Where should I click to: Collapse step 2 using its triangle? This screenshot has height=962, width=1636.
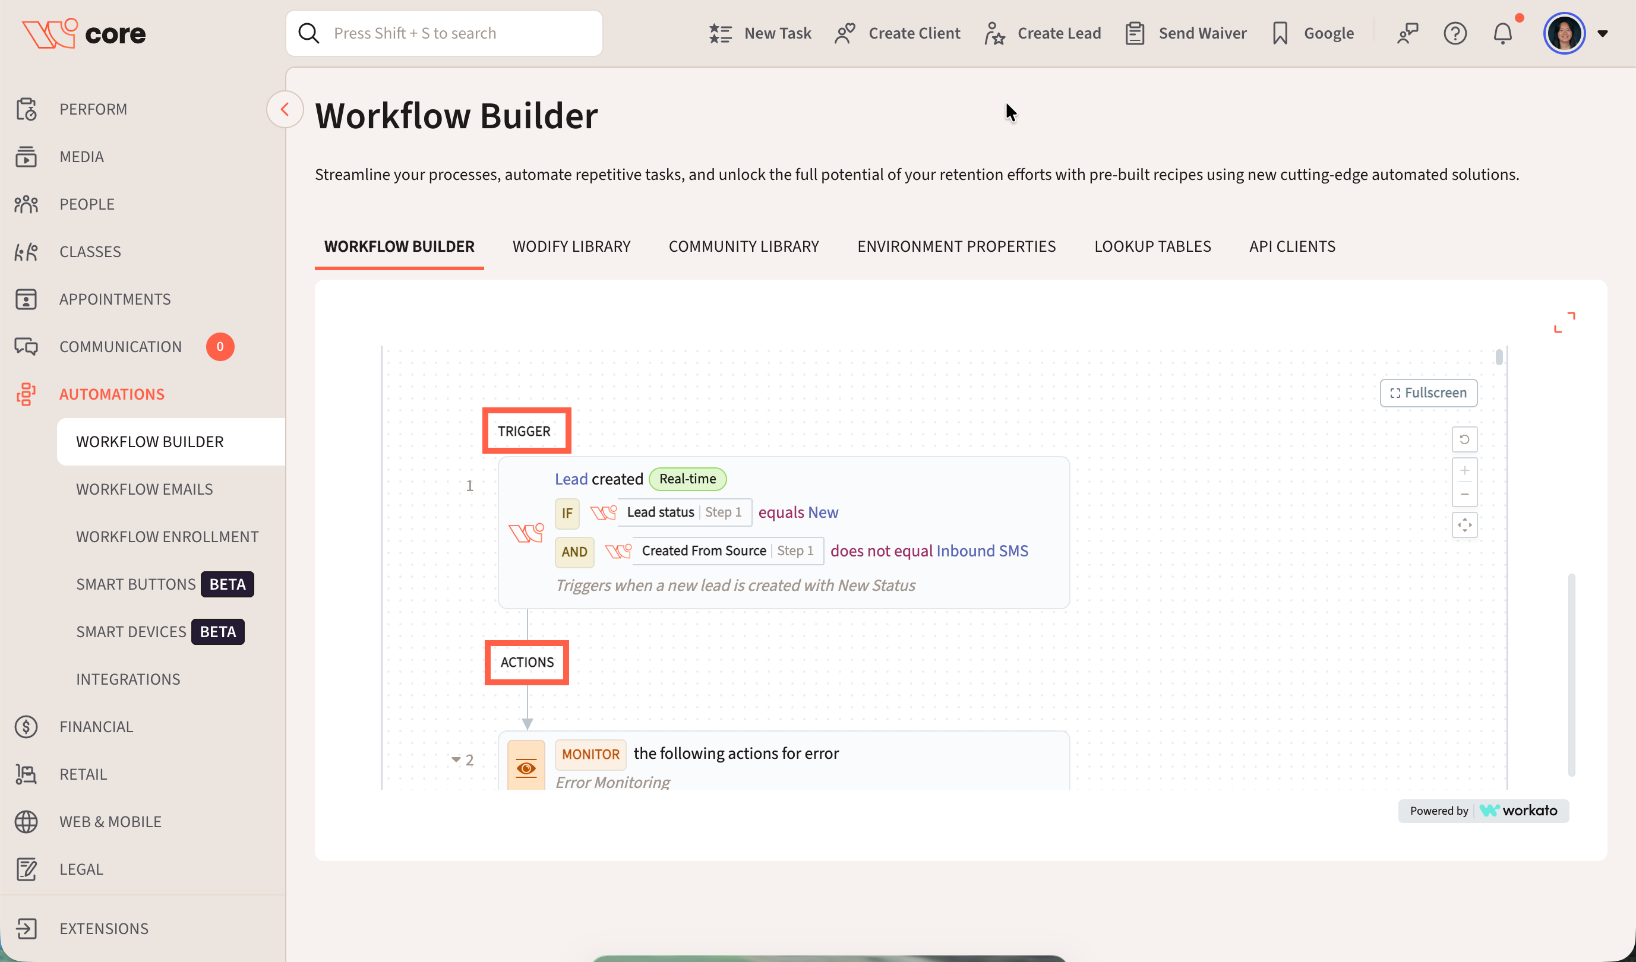456,760
